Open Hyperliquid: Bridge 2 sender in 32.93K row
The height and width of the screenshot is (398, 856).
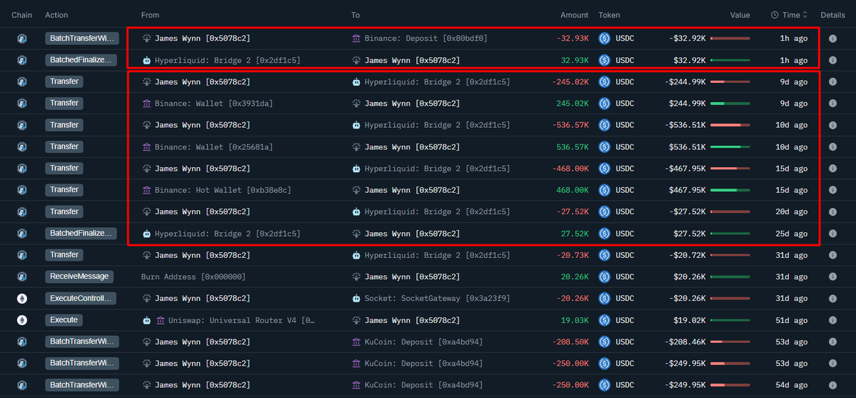point(228,60)
